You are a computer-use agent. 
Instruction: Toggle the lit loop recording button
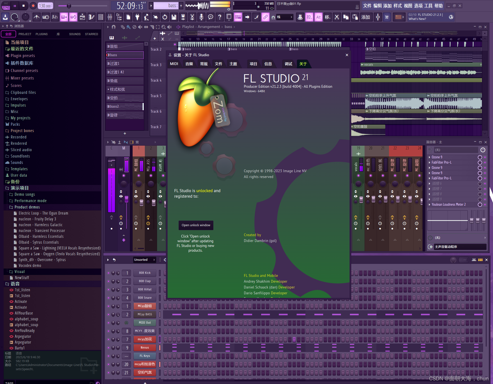73,17
